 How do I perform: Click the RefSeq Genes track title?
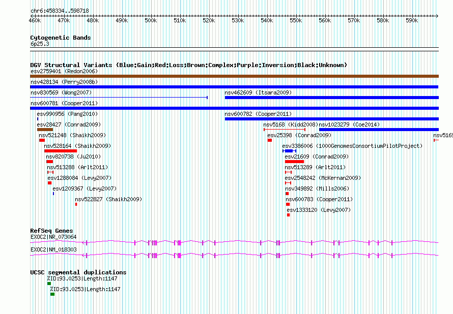click(x=51, y=231)
